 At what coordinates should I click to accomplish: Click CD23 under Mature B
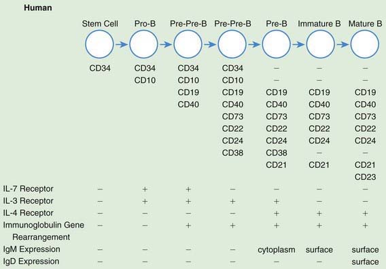coord(366,177)
